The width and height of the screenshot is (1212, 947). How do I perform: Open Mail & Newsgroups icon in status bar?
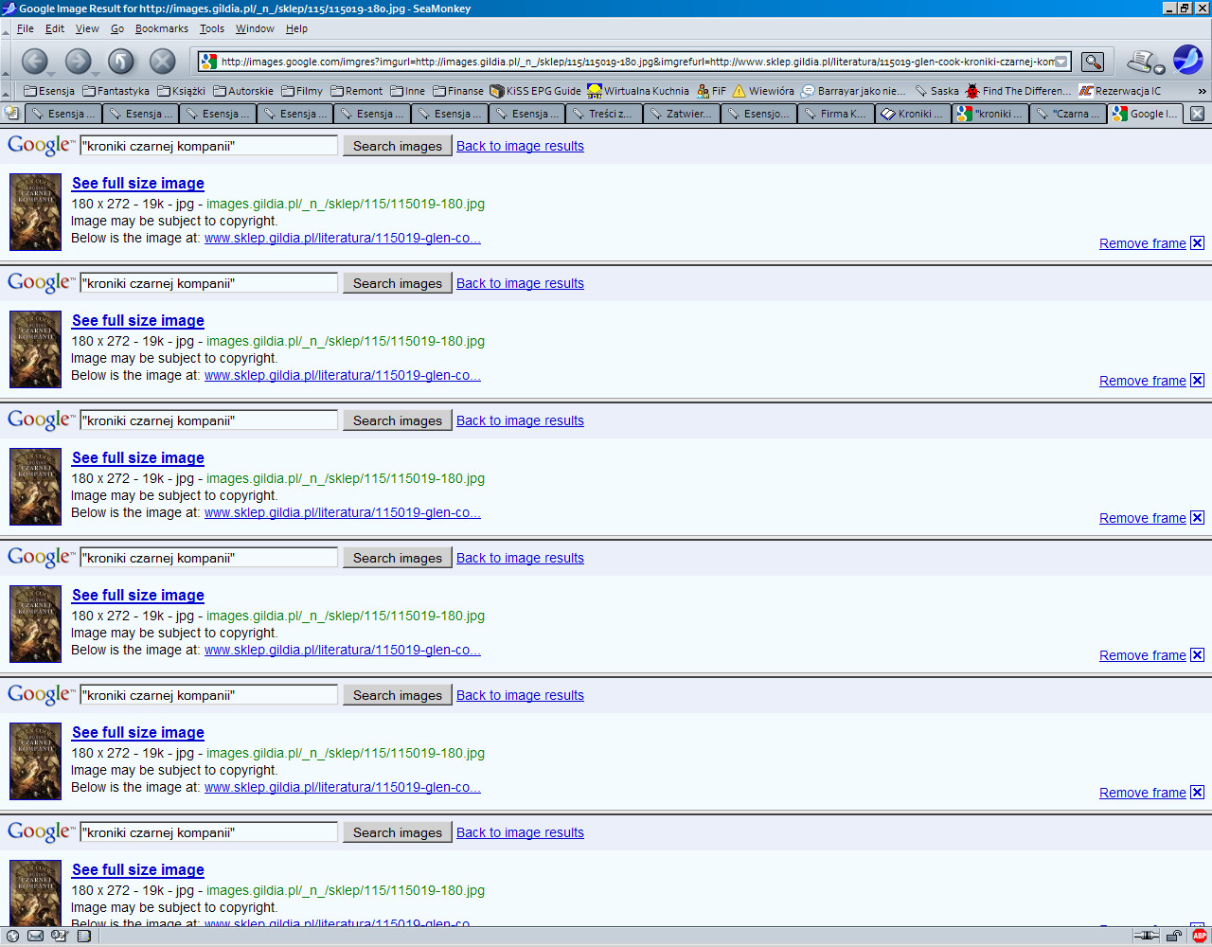click(x=35, y=936)
